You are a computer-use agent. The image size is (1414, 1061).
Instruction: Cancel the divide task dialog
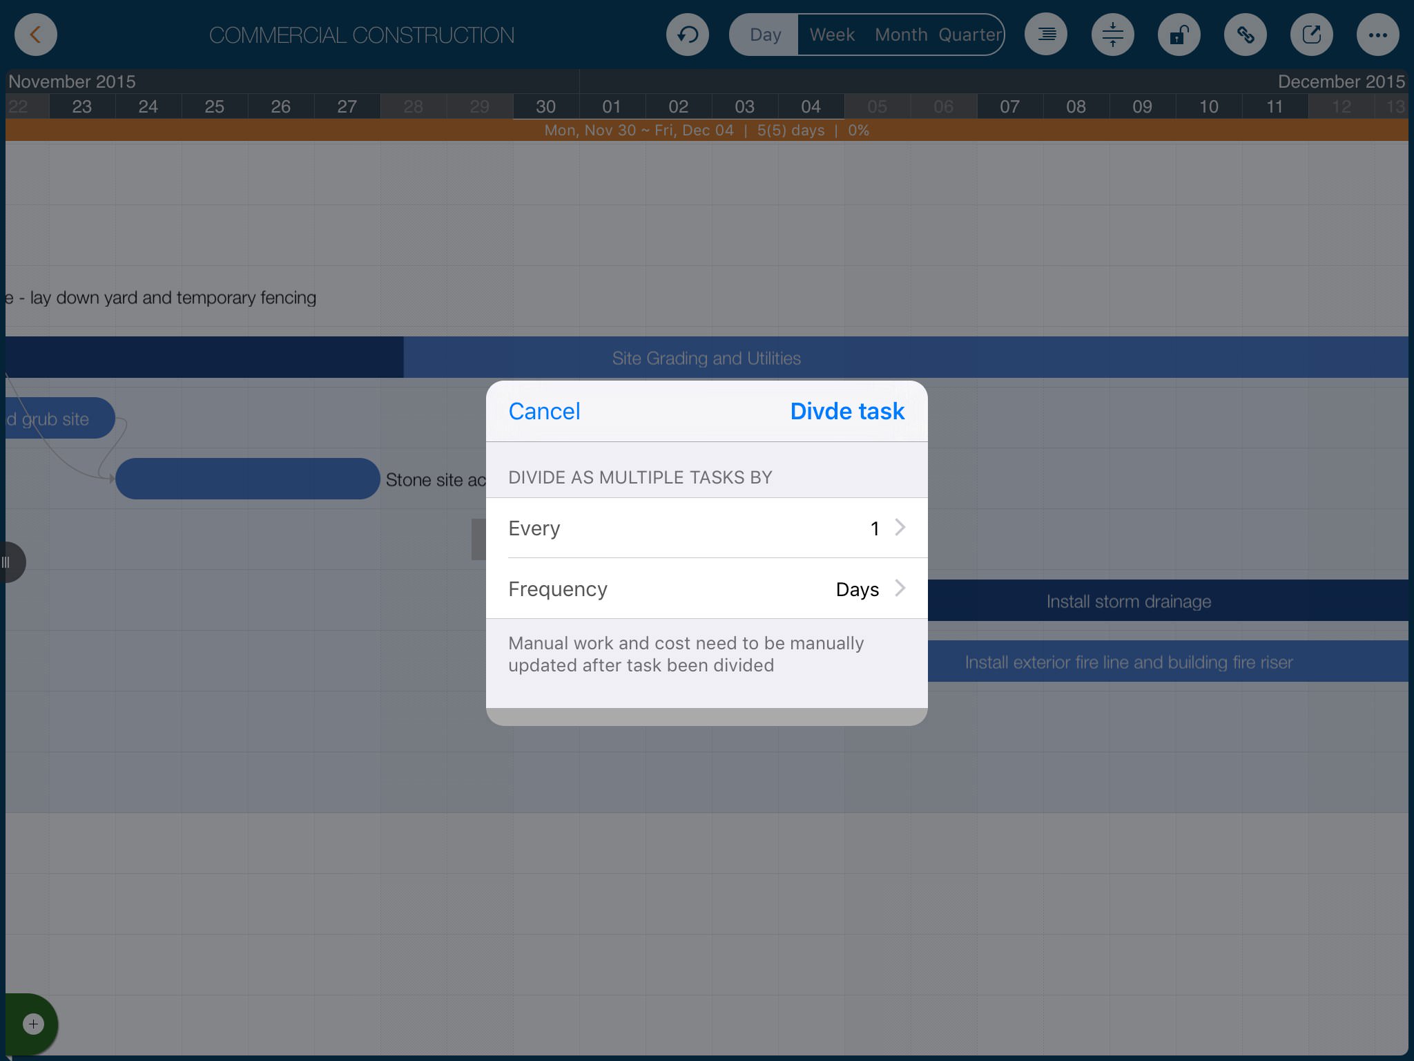click(x=544, y=412)
